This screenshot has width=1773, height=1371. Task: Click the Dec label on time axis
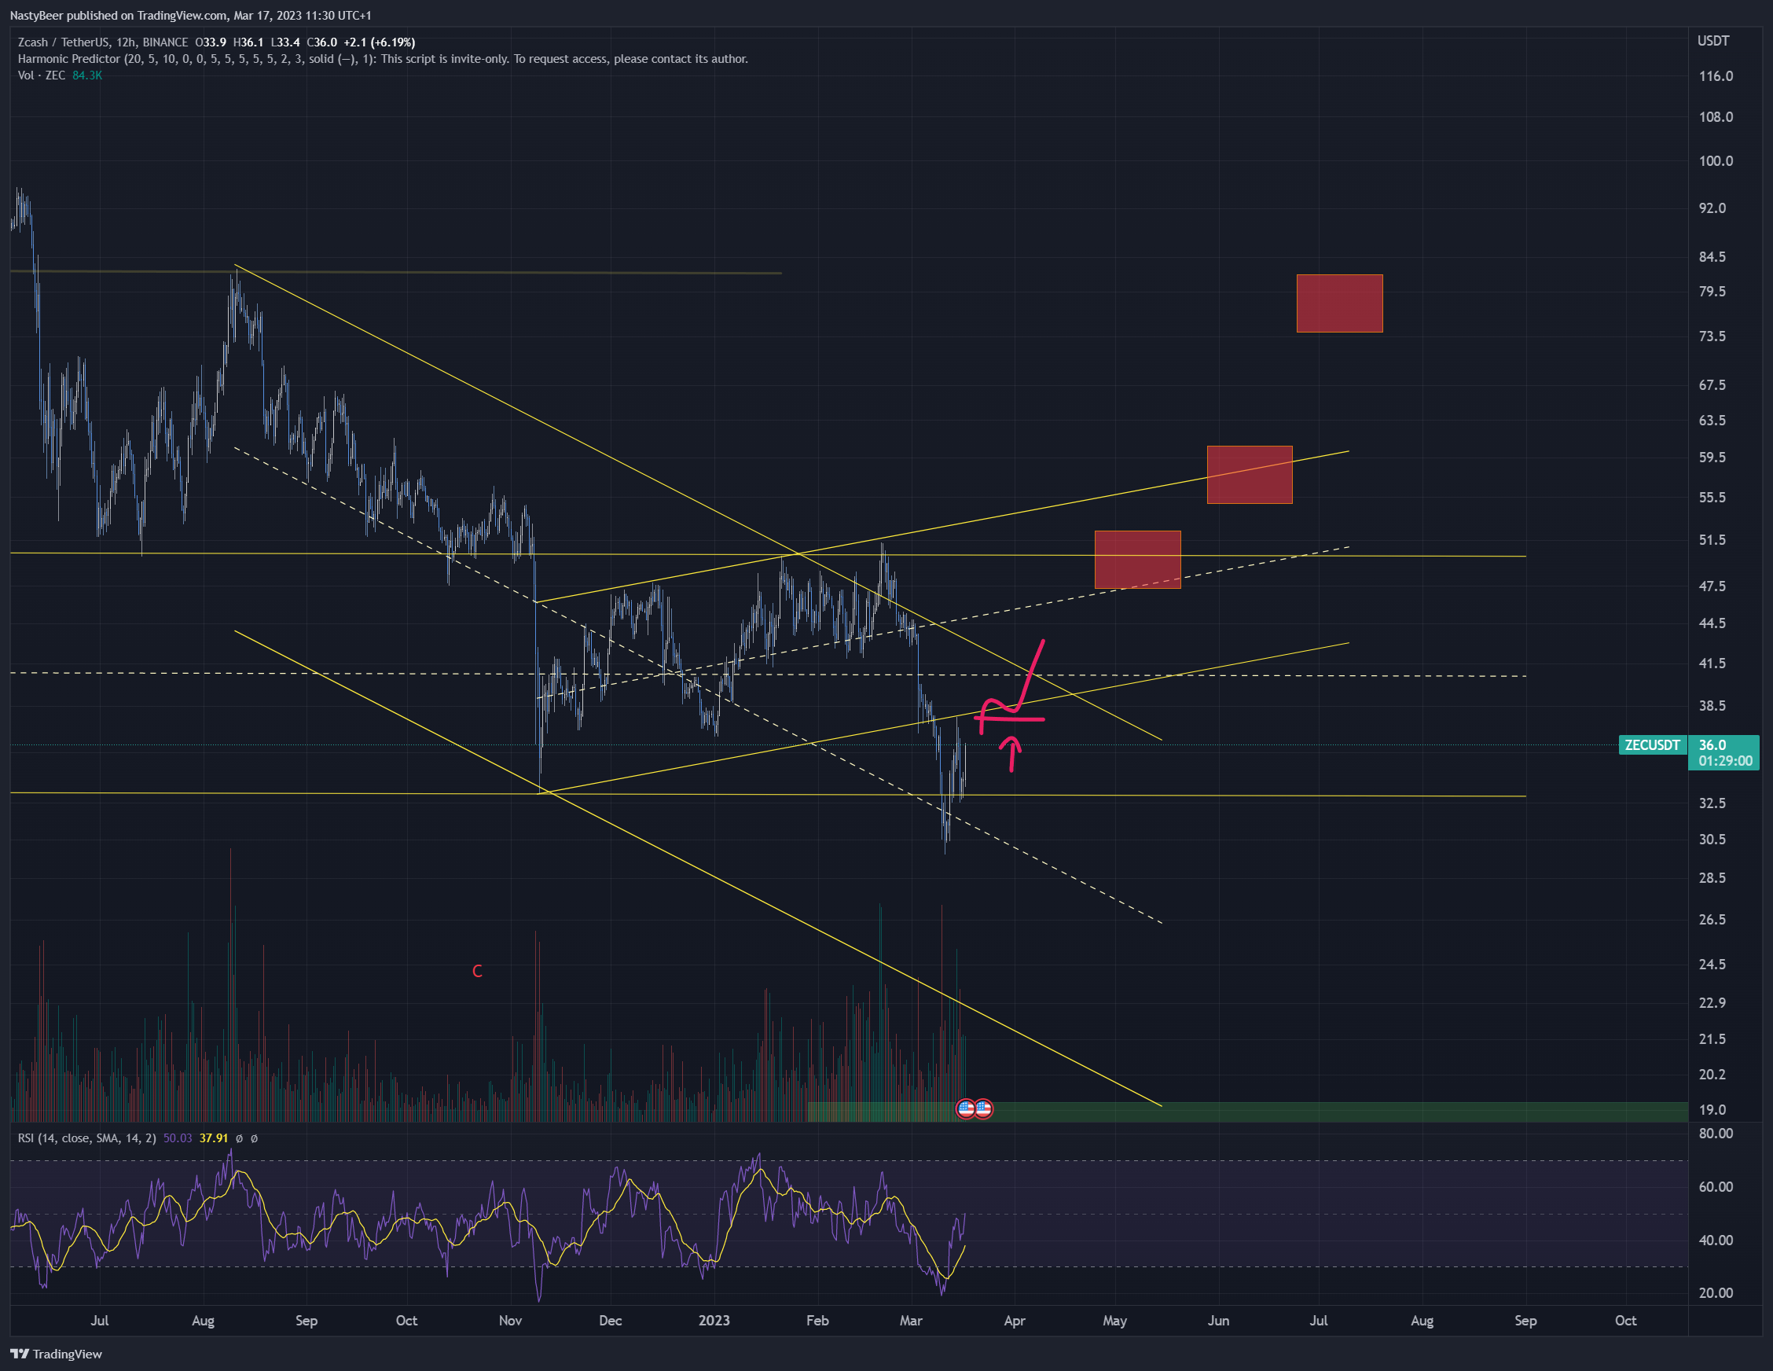click(x=611, y=1321)
